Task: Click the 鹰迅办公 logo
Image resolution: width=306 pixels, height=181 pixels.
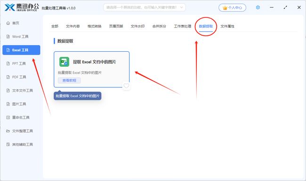Action: click(x=22, y=8)
